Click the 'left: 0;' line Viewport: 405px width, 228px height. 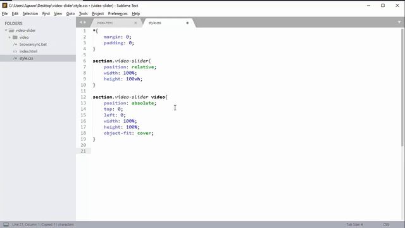click(x=115, y=115)
